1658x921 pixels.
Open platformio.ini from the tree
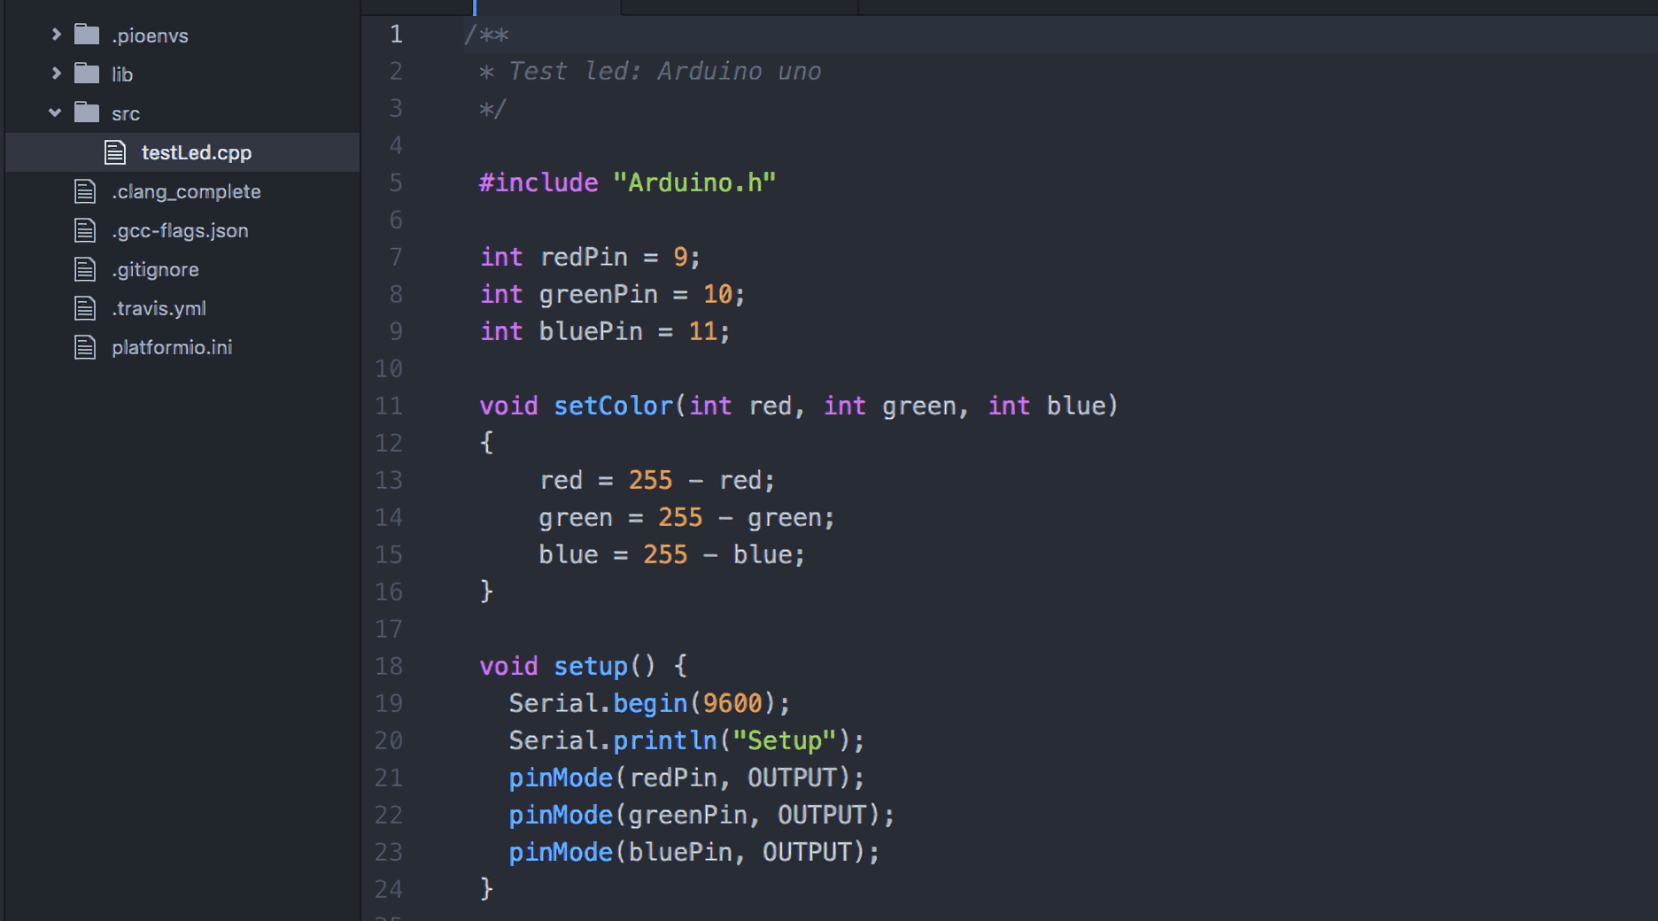172,347
